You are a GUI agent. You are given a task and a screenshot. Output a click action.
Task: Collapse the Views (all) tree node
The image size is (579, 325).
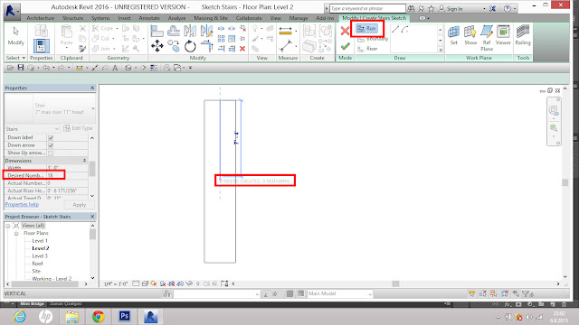point(8,226)
